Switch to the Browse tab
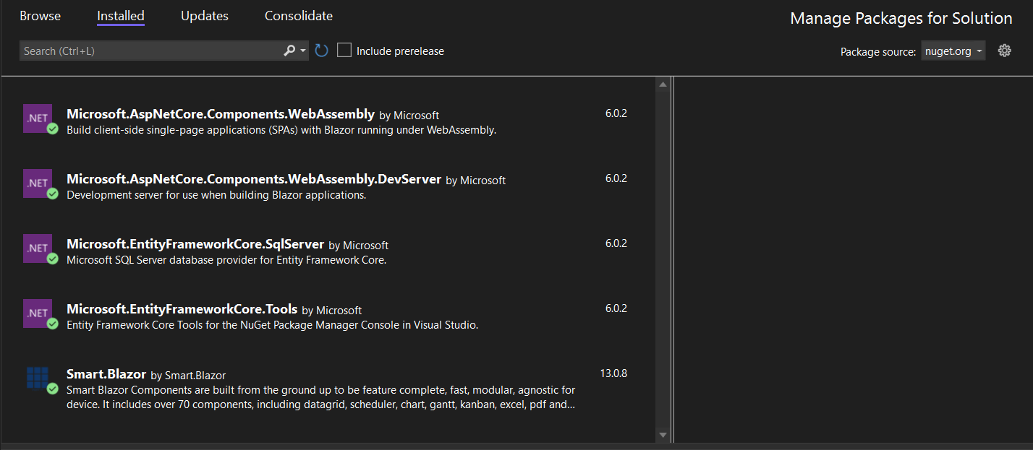 pyautogui.click(x=41, y=16)
